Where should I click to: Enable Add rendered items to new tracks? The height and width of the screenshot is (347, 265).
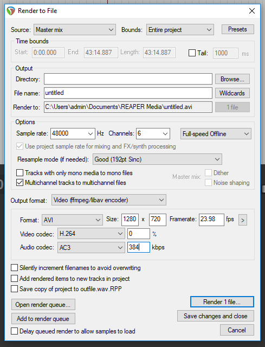(15, 278)
